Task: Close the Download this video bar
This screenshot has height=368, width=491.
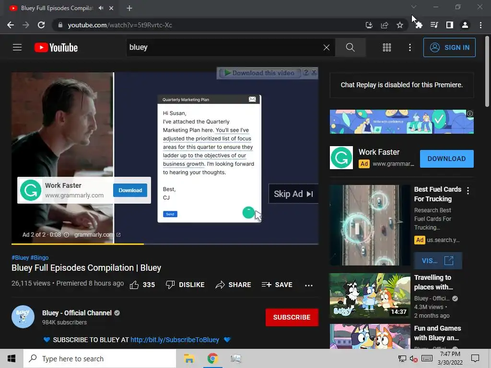Action: [x=314, y=73]
